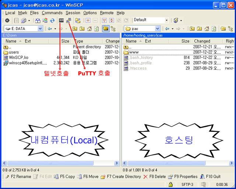236x189 pixels.
Task: Sort local panel by Type column
Action: (87, 41)
